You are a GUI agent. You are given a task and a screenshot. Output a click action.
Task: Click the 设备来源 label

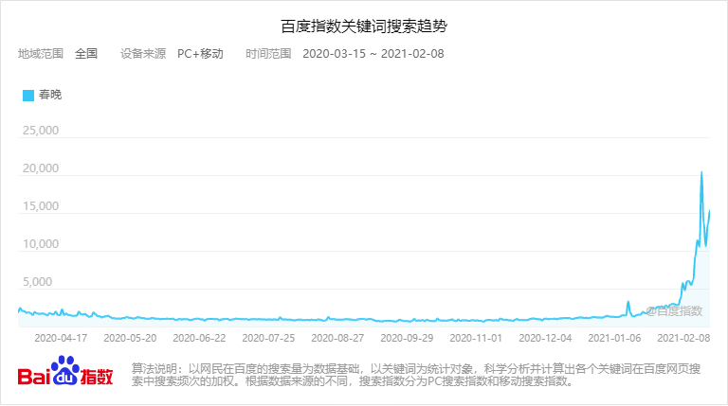143,53
